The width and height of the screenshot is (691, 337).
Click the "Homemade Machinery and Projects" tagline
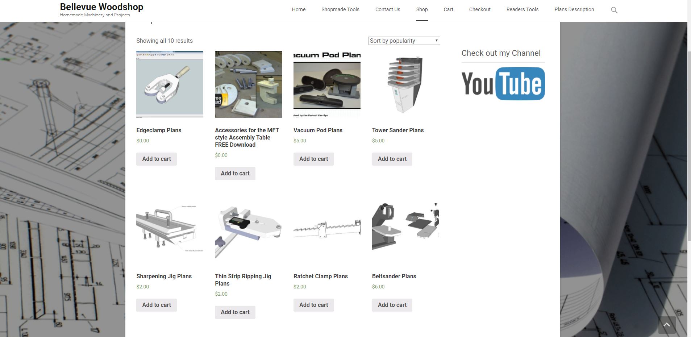click(95, 15)
